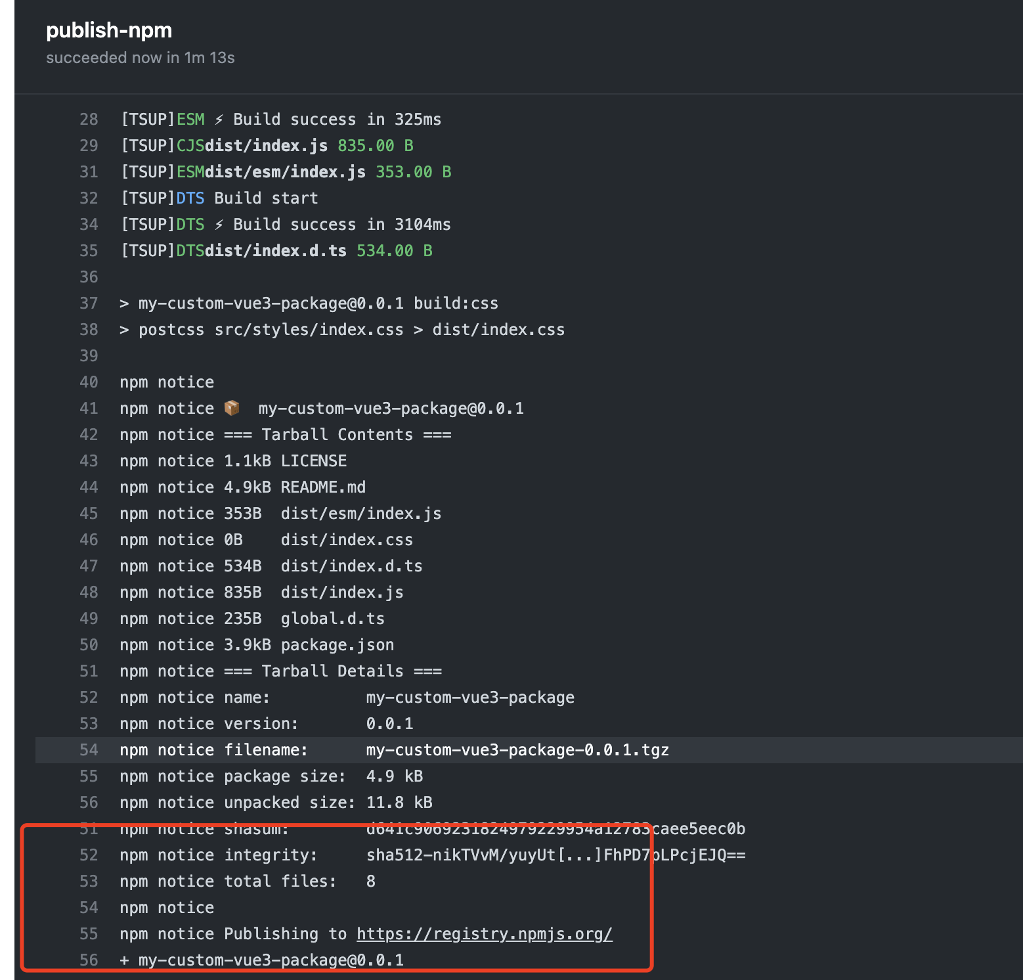Click the package box emoji on line 41
The image size is (1023, 980).
pyautogui.click(x=232, y=408)
